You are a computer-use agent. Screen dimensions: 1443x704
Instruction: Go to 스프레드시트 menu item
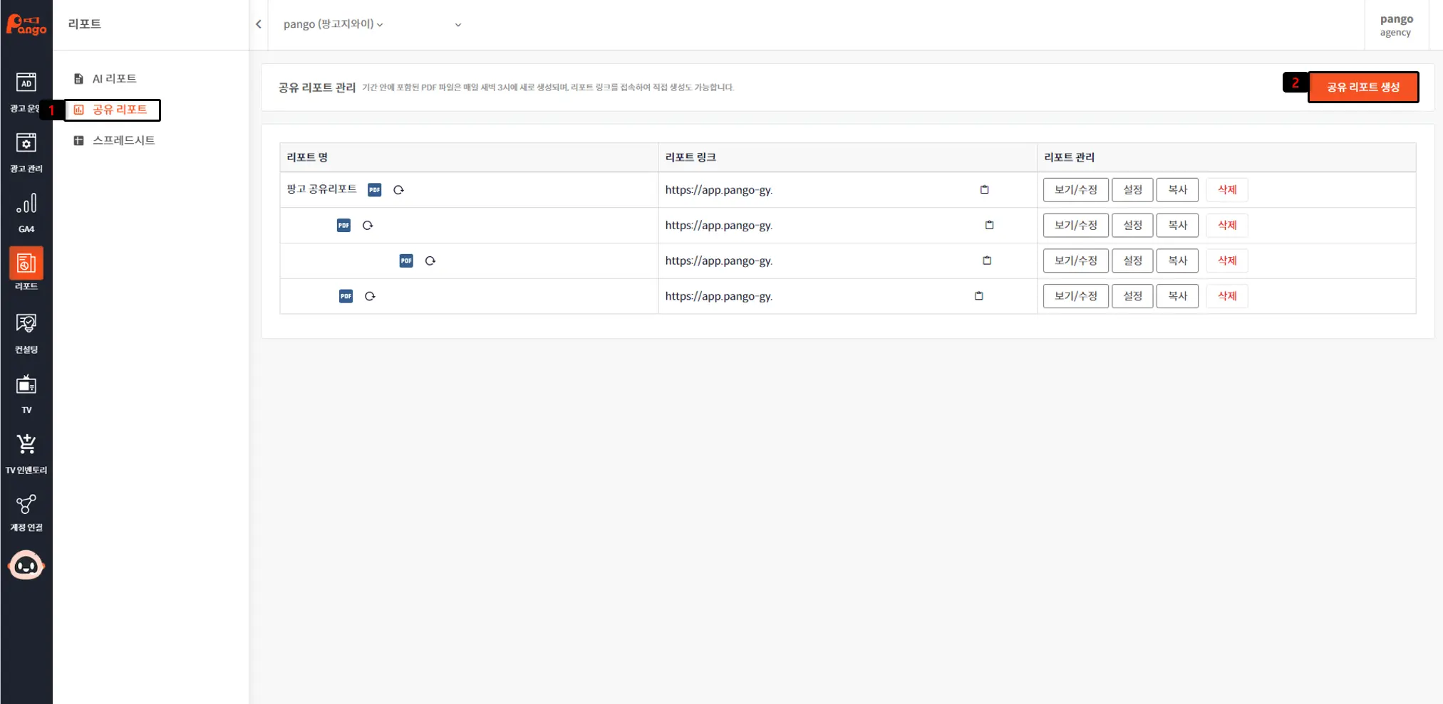[123, 140]
